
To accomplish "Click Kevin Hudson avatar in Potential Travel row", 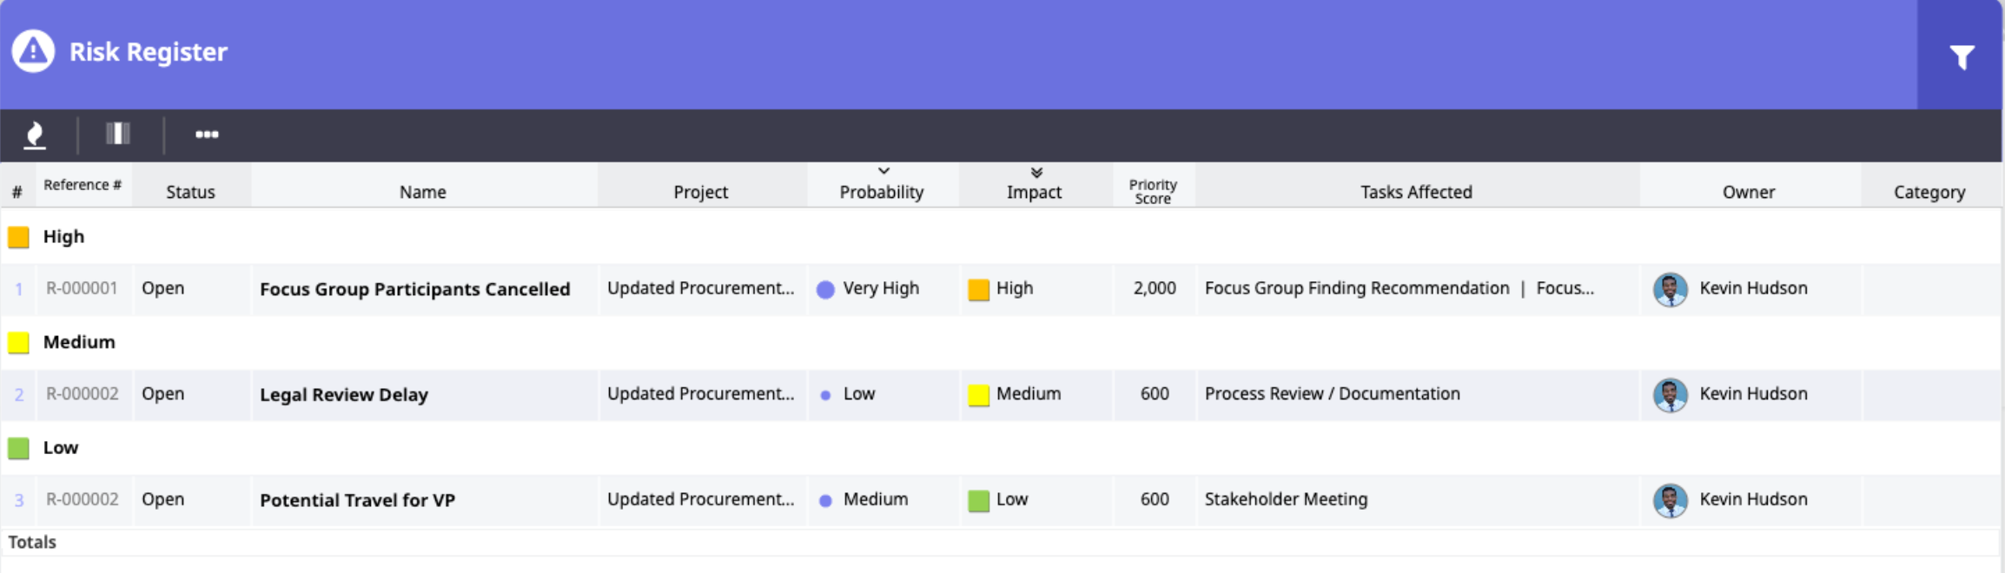I will (x=1670, y=501).
